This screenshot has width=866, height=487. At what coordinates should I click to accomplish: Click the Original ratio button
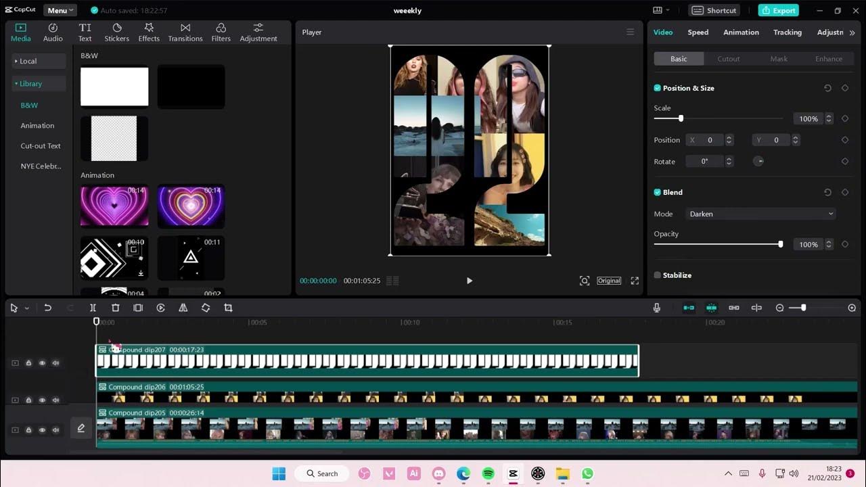coord(609,281)
